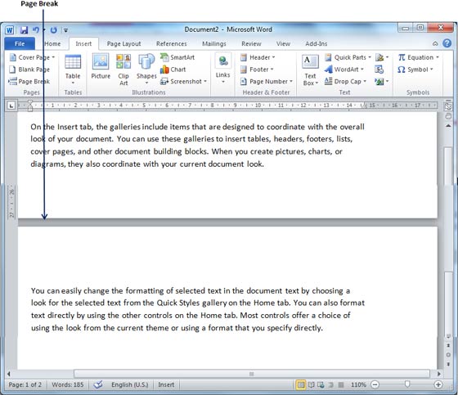This screenshot has width=458, height=395.
Task: Click the spelling check status icon
Action: pos(98,384)
